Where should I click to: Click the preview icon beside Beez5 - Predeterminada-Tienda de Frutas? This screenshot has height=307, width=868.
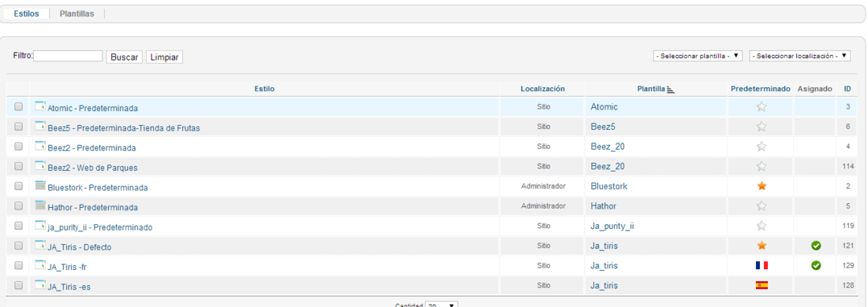40,126
